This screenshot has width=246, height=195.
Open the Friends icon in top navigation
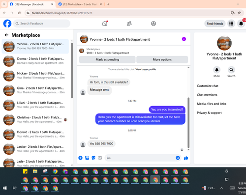(129, 24)
